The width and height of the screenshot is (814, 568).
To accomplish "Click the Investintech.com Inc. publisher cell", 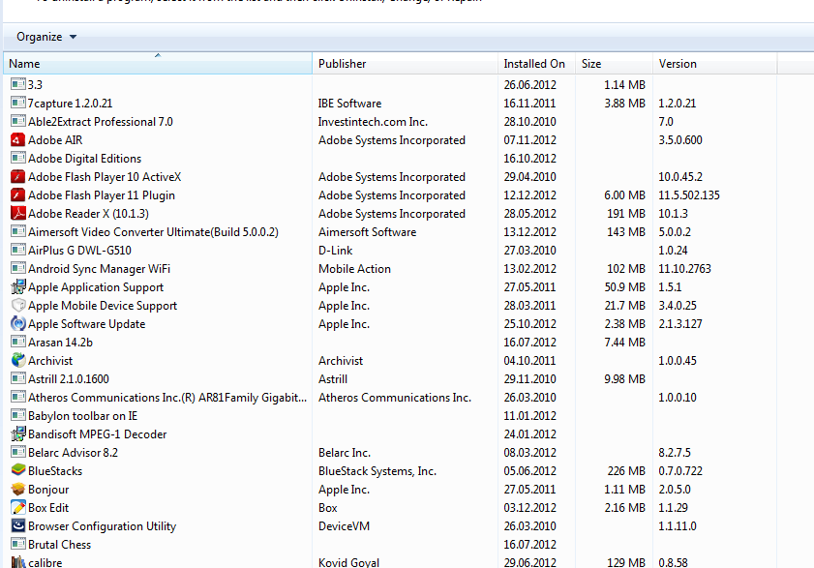I will click(373, 122).
